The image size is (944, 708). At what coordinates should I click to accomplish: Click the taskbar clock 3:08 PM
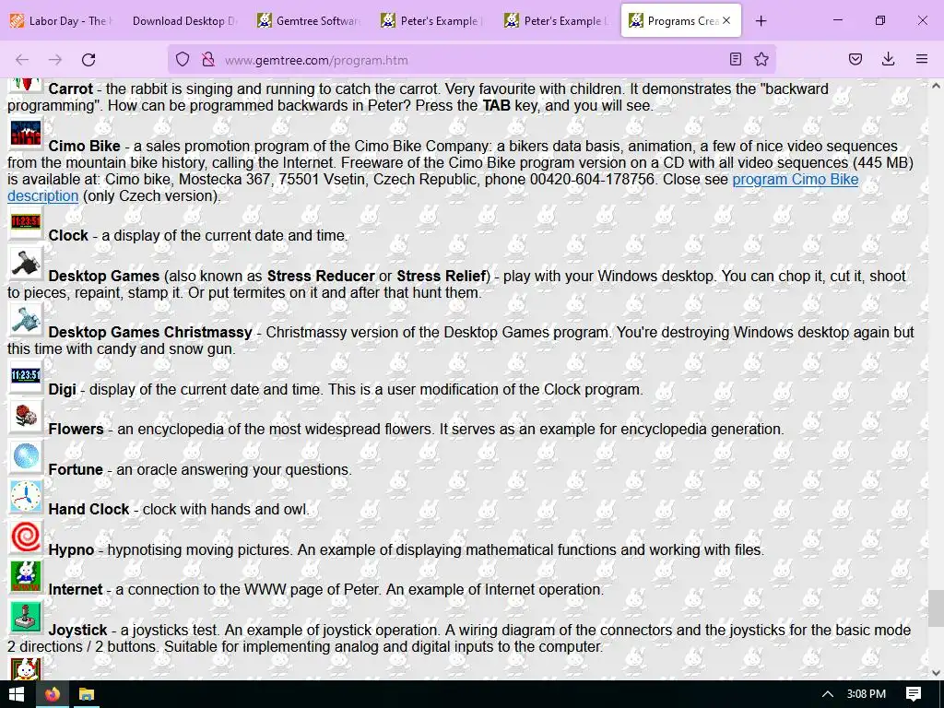(x=867, y=694)
